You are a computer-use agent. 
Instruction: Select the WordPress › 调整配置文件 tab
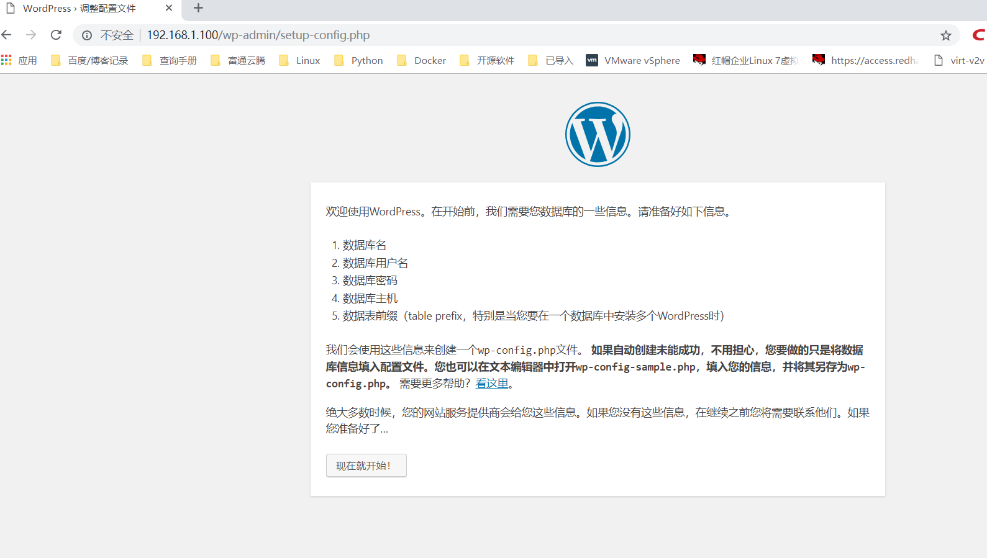(x=91, y=9)
